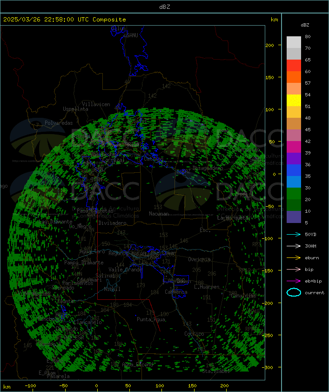Screen dimensions: 329x392
Task: Click the 'Pampa_Diamante' place label
Action: click(84, 263)
